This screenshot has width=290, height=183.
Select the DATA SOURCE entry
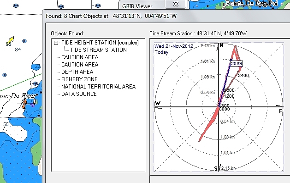(x=79, y=94)
